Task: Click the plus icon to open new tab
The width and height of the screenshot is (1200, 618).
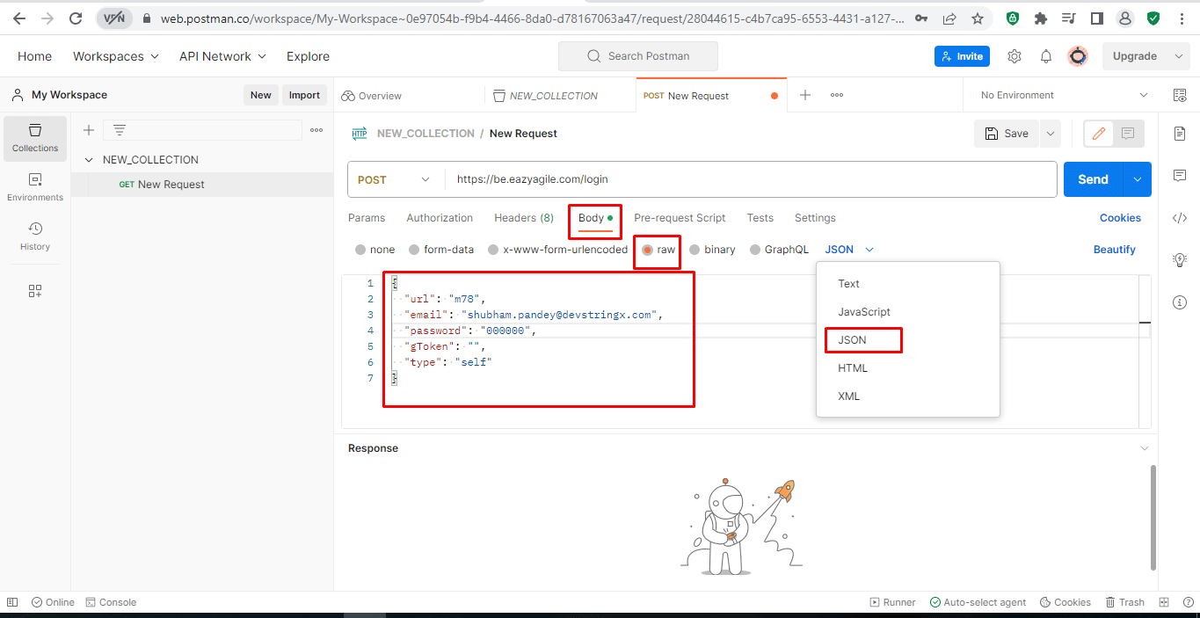Action: [805, 95]
